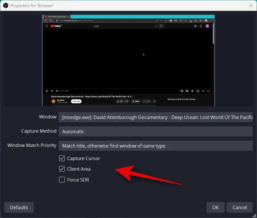Click the 'DaveSiaz' channel name in preview
257x218 pixels.
point(61,100)
